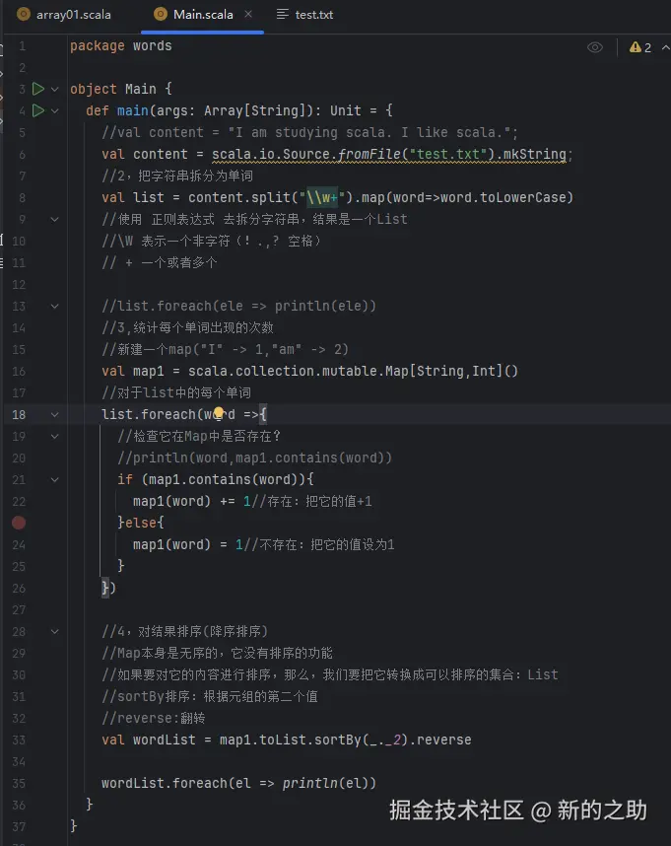Collapse the comment region at line 28
The width and height of the screenshot is (671, 846).
click(x=54, y=630)
